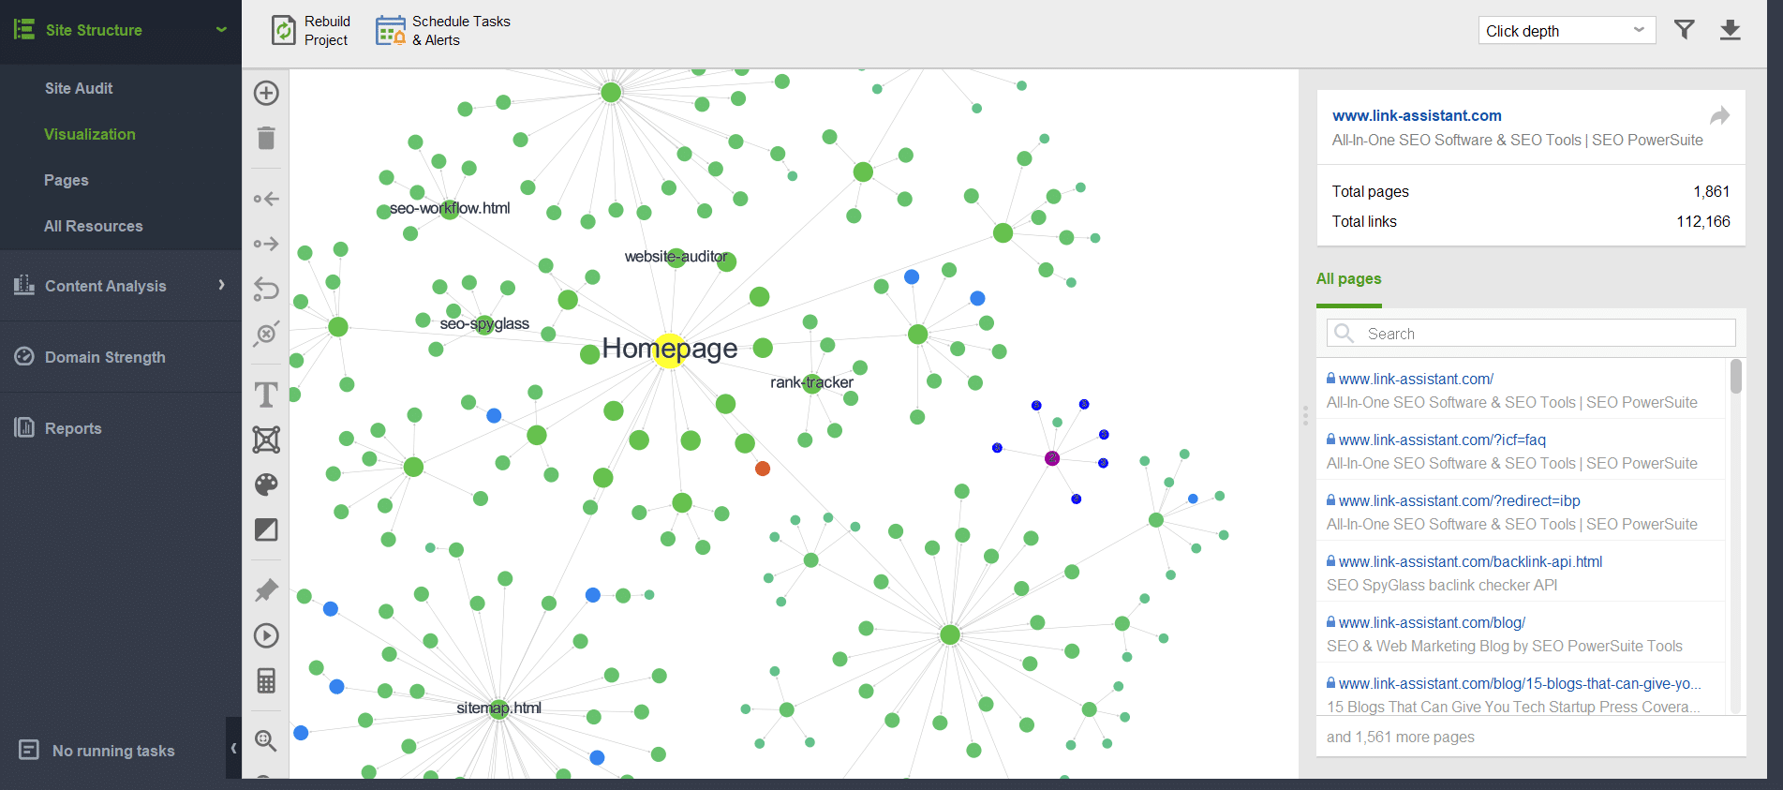Open Pages in sidebar
The image size is (1783, 790).
pos(67,180)
